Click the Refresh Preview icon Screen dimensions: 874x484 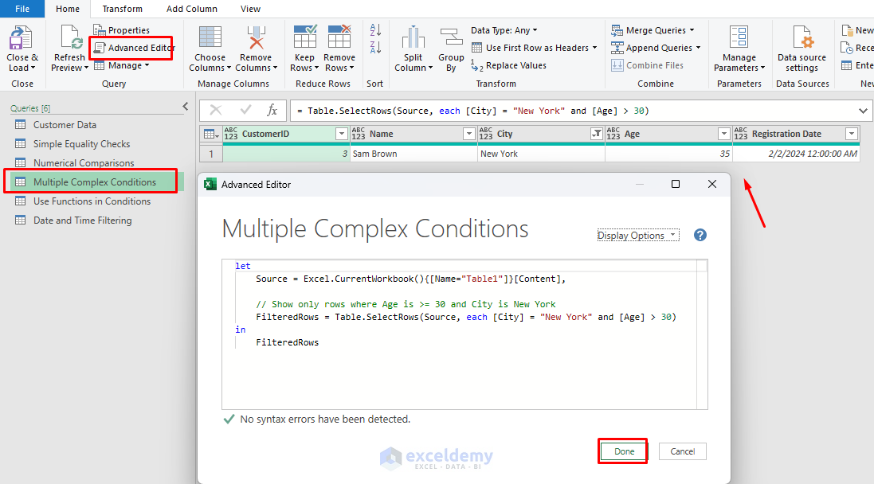(71, 38)
